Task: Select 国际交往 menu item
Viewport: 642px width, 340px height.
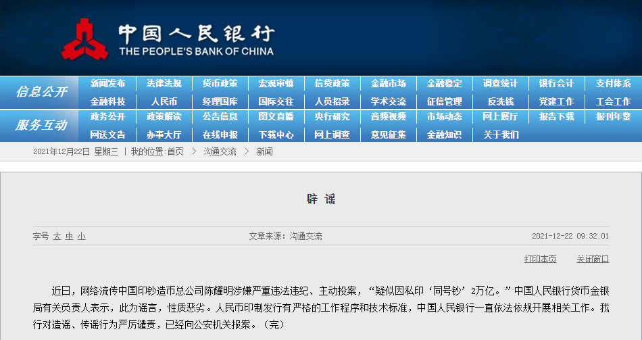Action: click(276, 101)
